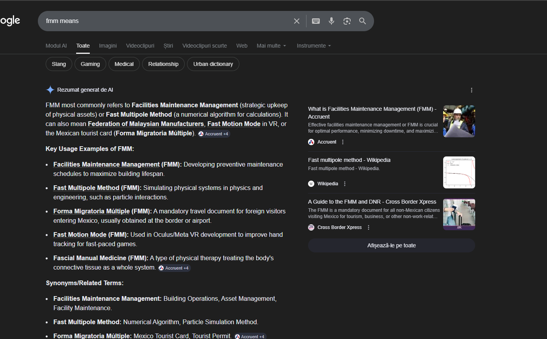This screenshot has height=339, width=547.
Task: Expand the Instrumente dropdown
Action: (314, 46)
